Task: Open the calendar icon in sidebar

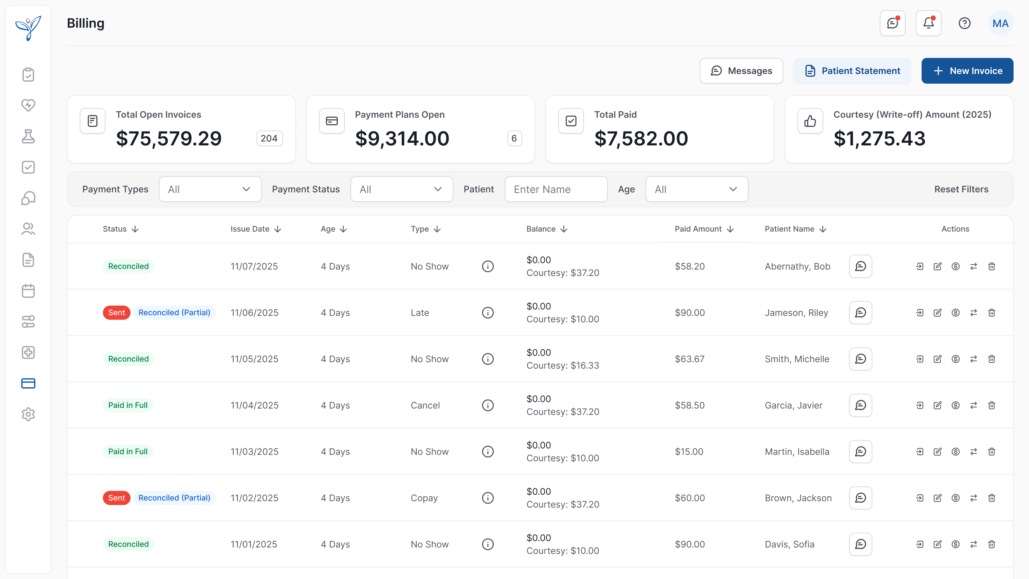Action: point(28,290)
